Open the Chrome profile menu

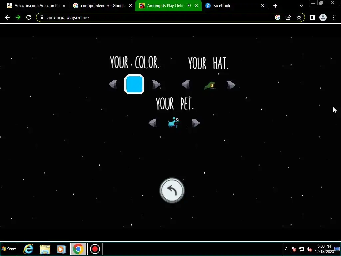pos(323,17)
